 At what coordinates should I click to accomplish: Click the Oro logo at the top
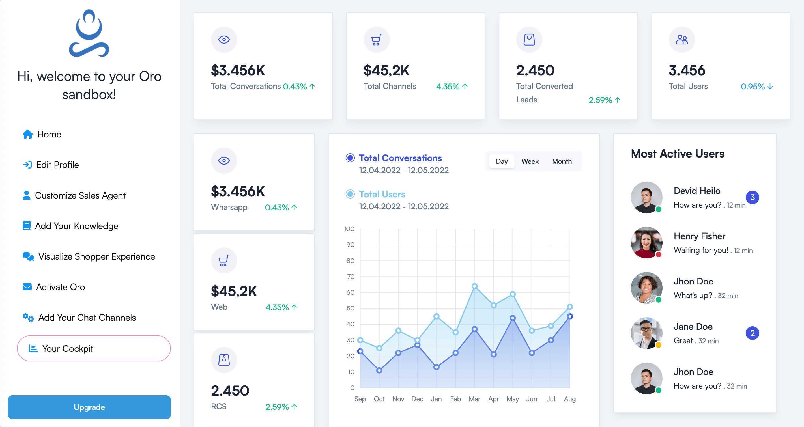pyautogui.click(x=90, y=34)
